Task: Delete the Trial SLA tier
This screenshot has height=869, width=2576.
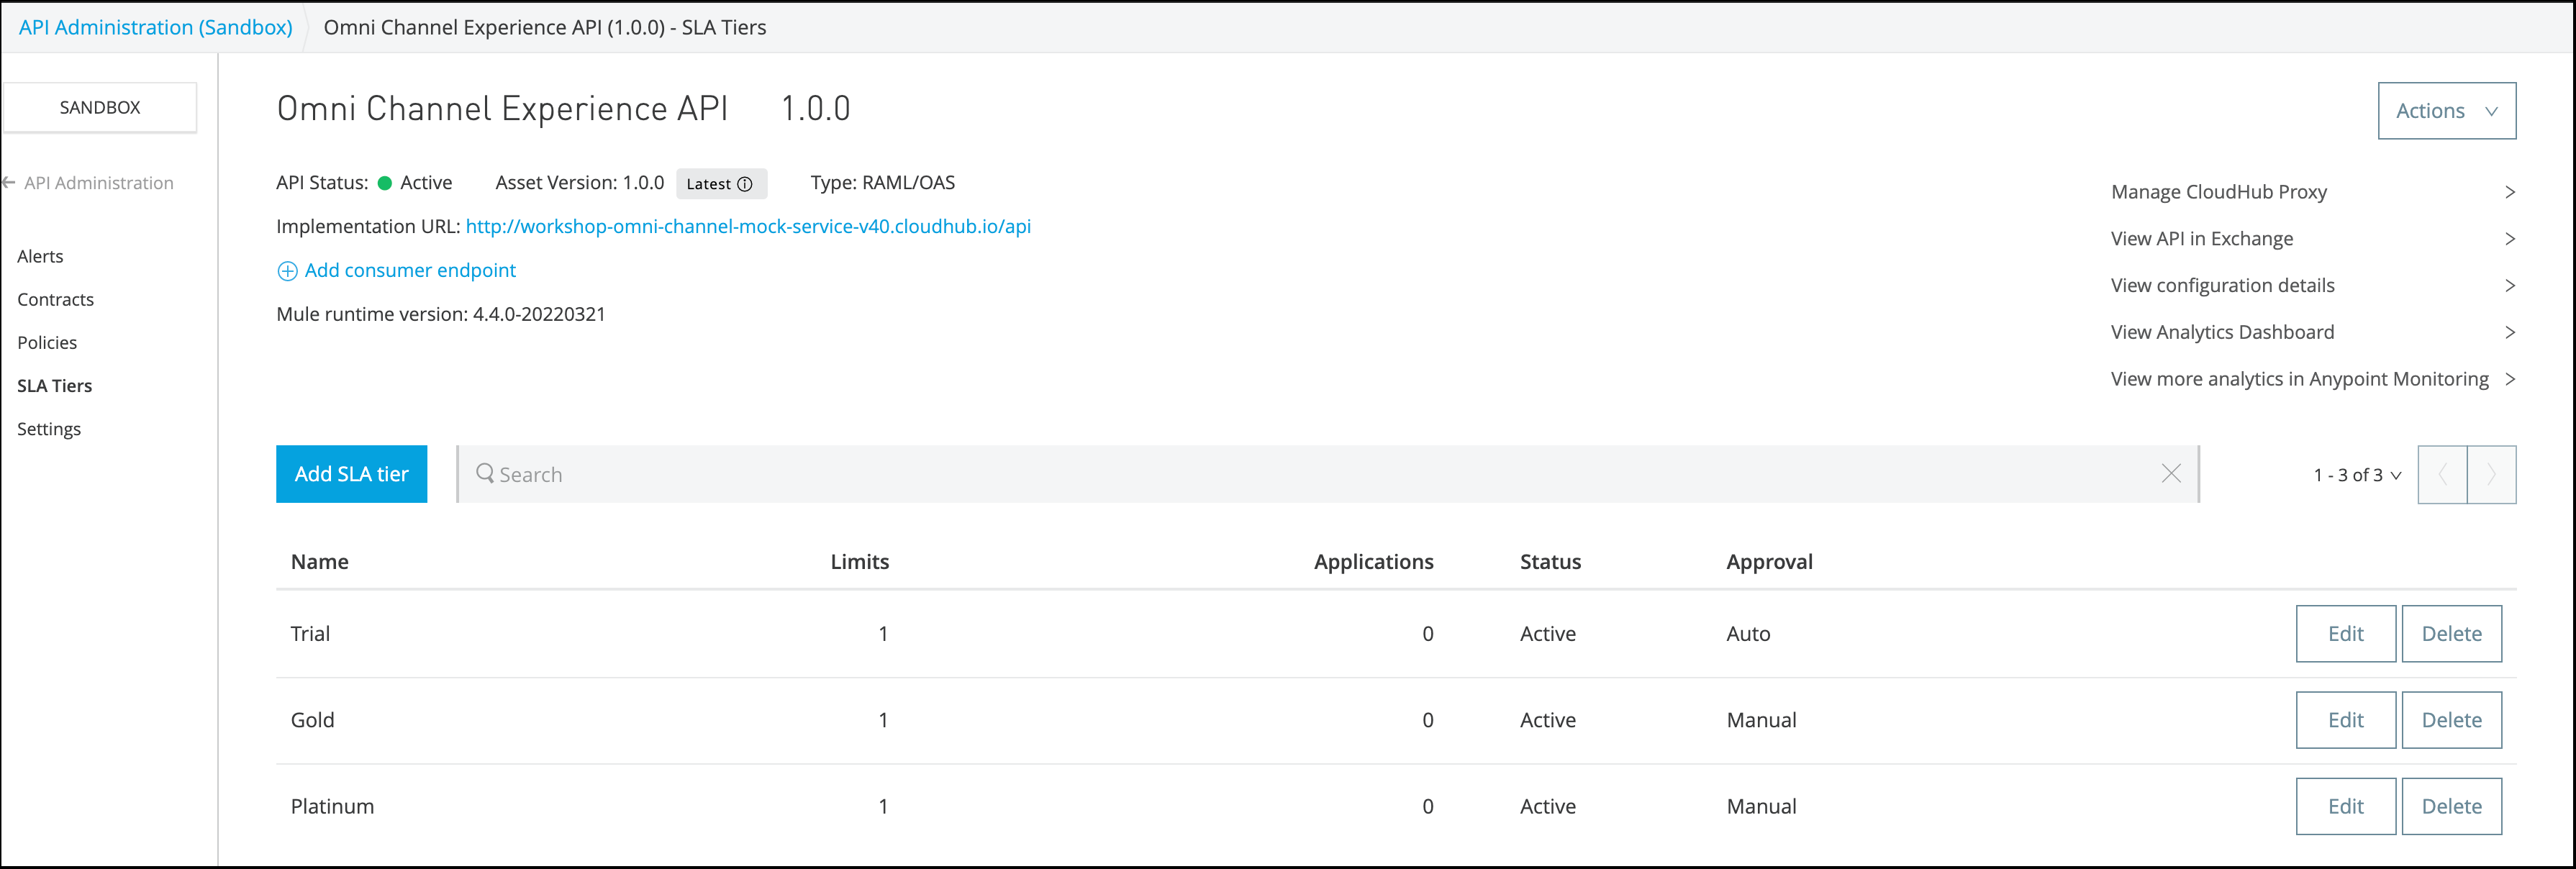Action: tap(2451, 634)
